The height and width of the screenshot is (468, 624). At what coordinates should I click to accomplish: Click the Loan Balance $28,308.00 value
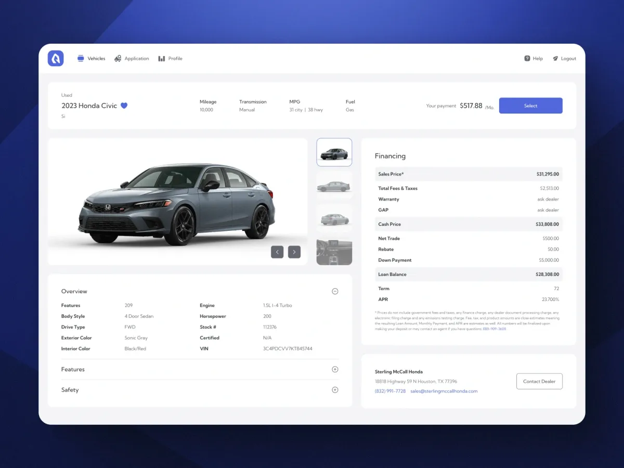coord(548,274)
